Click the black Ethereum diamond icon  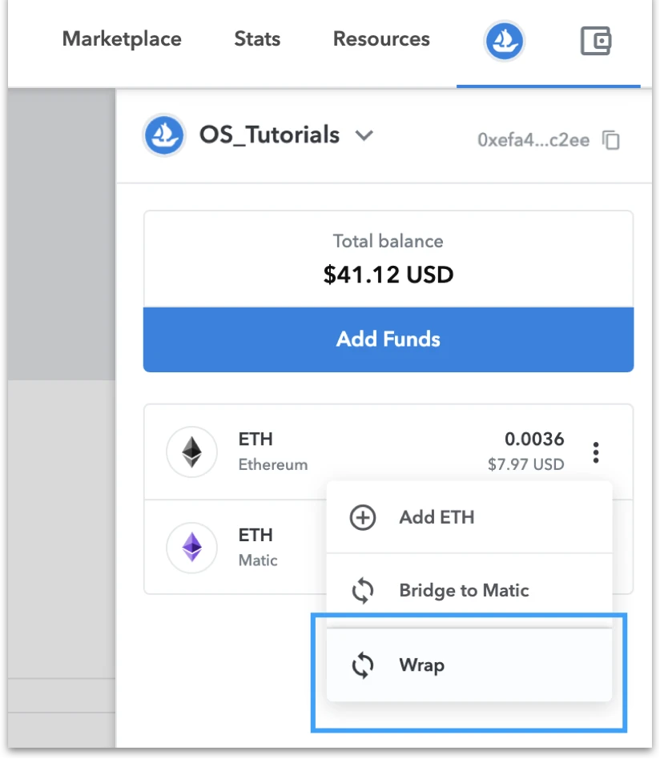[x=191, y=452]
